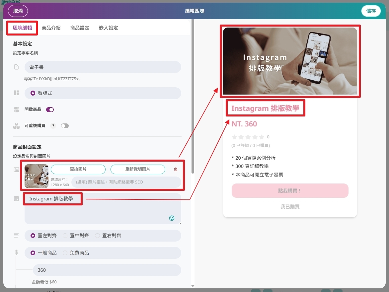Click the cover image thumbnail in settings

pos(37,176)
